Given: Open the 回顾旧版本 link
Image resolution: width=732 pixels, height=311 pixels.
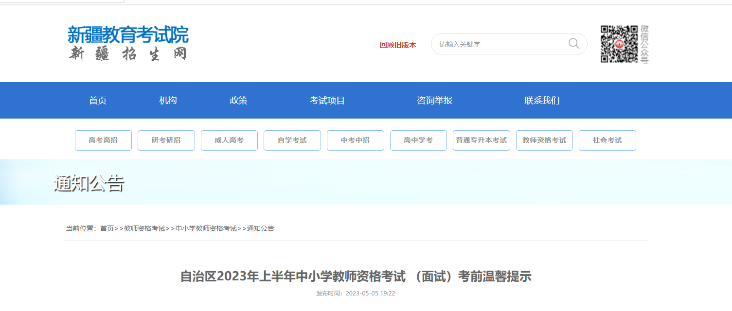Looking at the screenshot, I should click(x=398, y=45).
